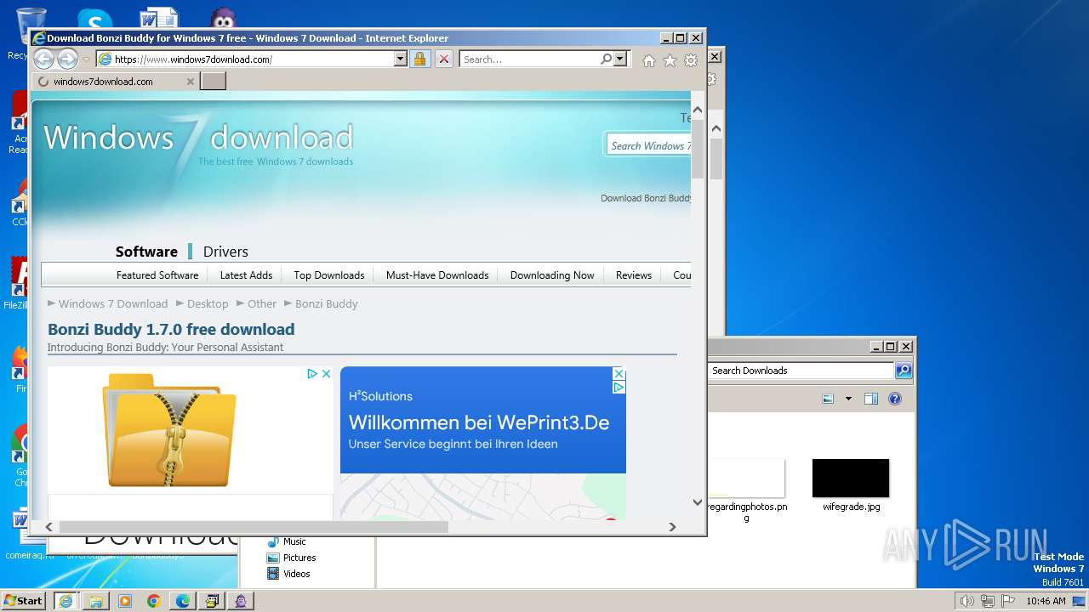The width and height of the screenshot is (1089, 612).
Task: Open Reviews menu item
Action: 634,275
